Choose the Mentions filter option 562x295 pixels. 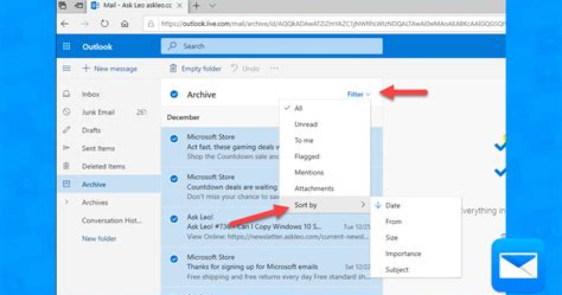point(325,172)
